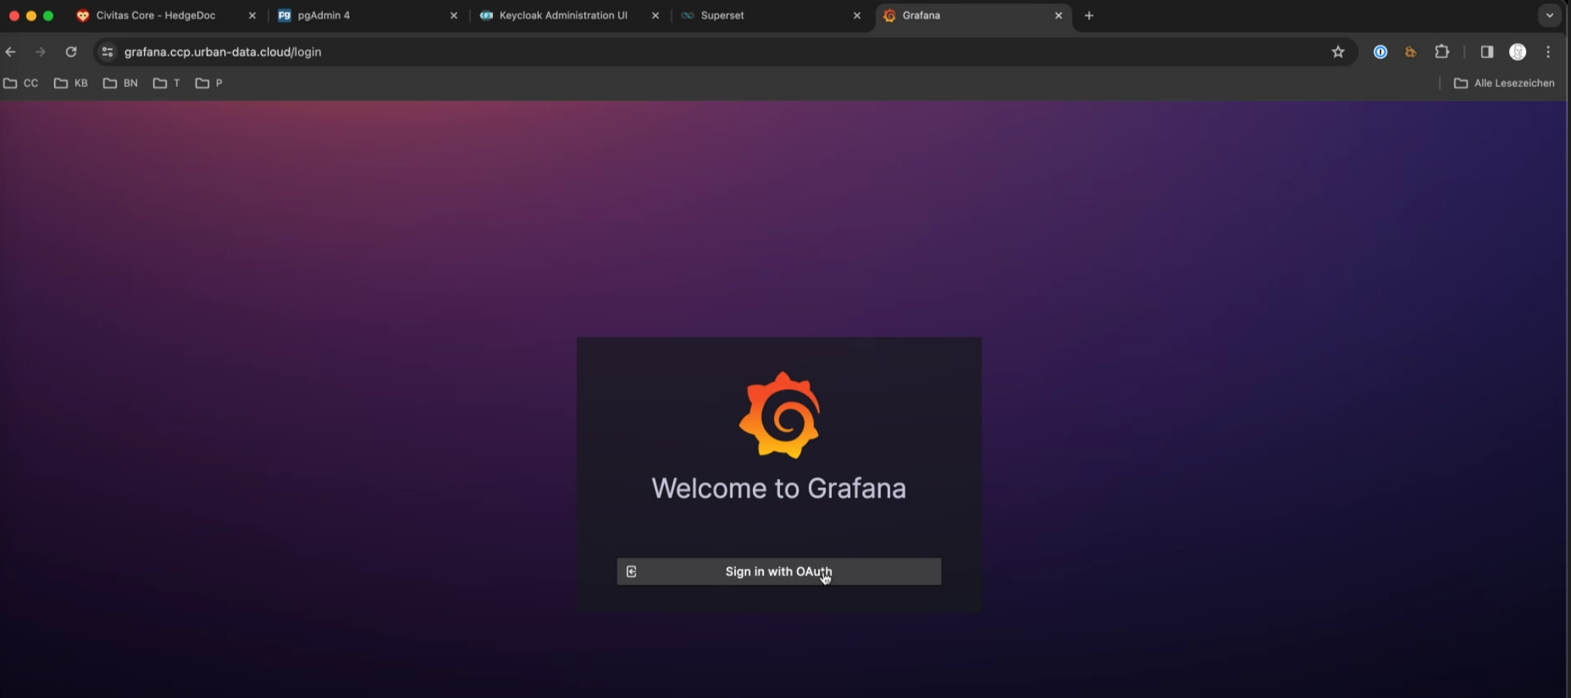Viewport: 1571px width, 698px height.
Task: Click the red close window button
Action: [14, 15]
